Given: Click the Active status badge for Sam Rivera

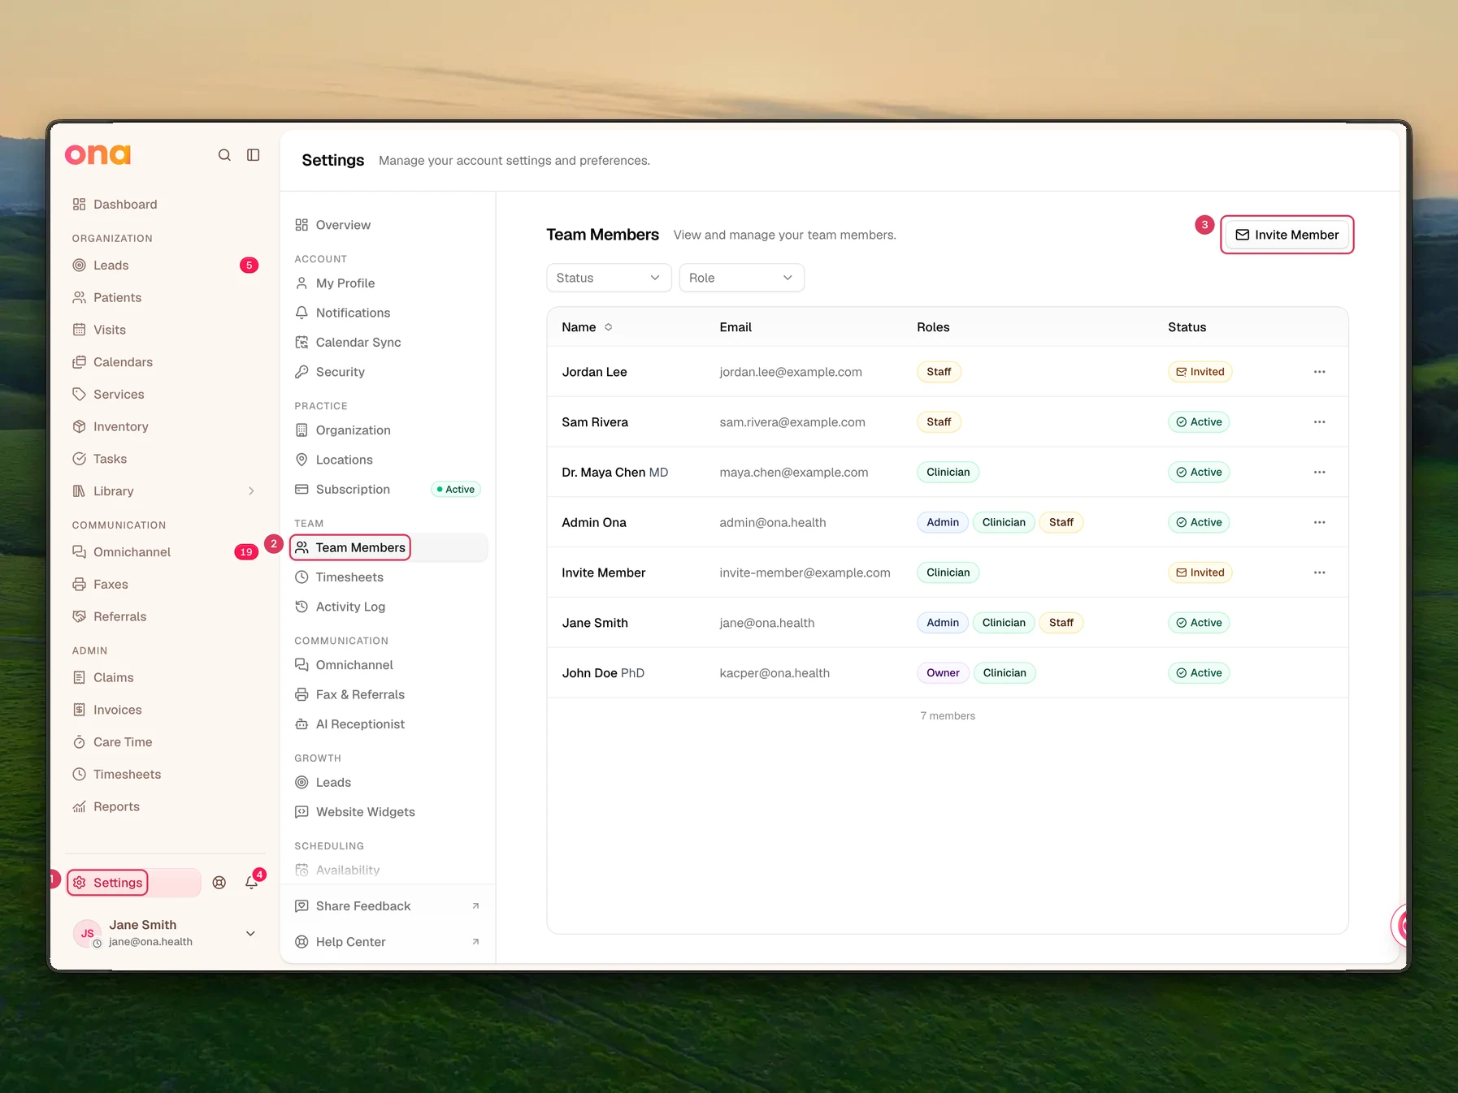Looking at the screenshot, I should tap(1199, 422).
